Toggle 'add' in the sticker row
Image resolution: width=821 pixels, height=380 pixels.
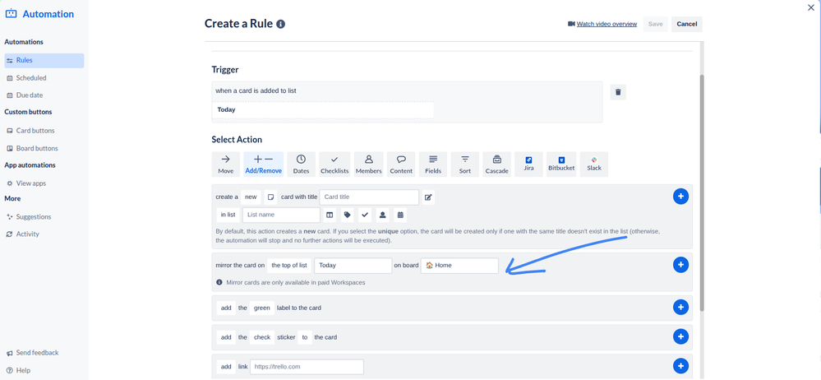click(226, 337)
